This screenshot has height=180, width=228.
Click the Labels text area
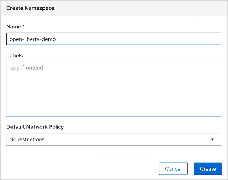pos(114,89)
